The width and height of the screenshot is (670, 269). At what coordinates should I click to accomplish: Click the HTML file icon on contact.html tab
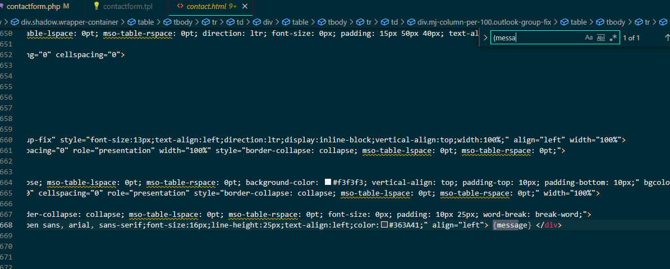click(180, 6)
